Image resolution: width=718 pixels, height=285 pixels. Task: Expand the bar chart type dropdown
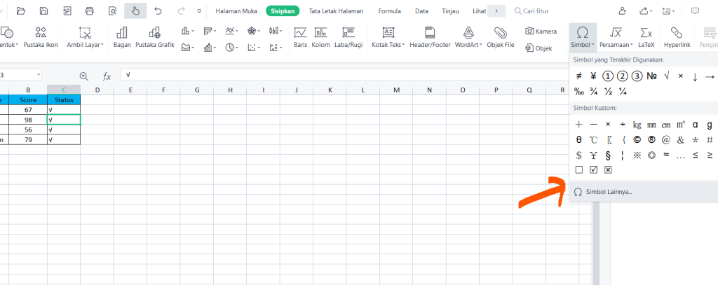pyautogui.click(x=210, y=31)
